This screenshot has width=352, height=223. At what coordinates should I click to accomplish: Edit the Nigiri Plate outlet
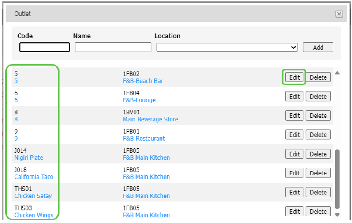(x=294, y=154)
